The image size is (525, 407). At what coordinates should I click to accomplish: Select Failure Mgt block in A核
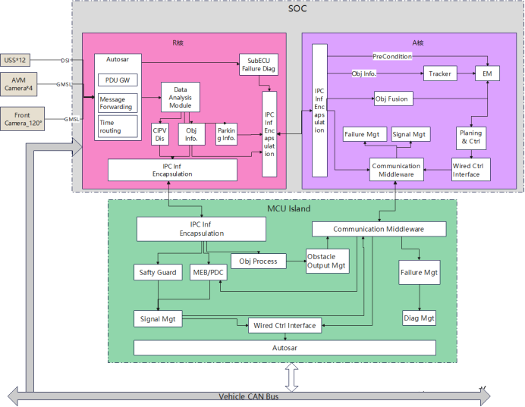coord(365,134)
